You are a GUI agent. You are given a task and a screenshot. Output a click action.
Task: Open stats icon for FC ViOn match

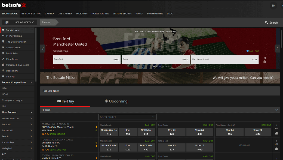click(276, 133)
